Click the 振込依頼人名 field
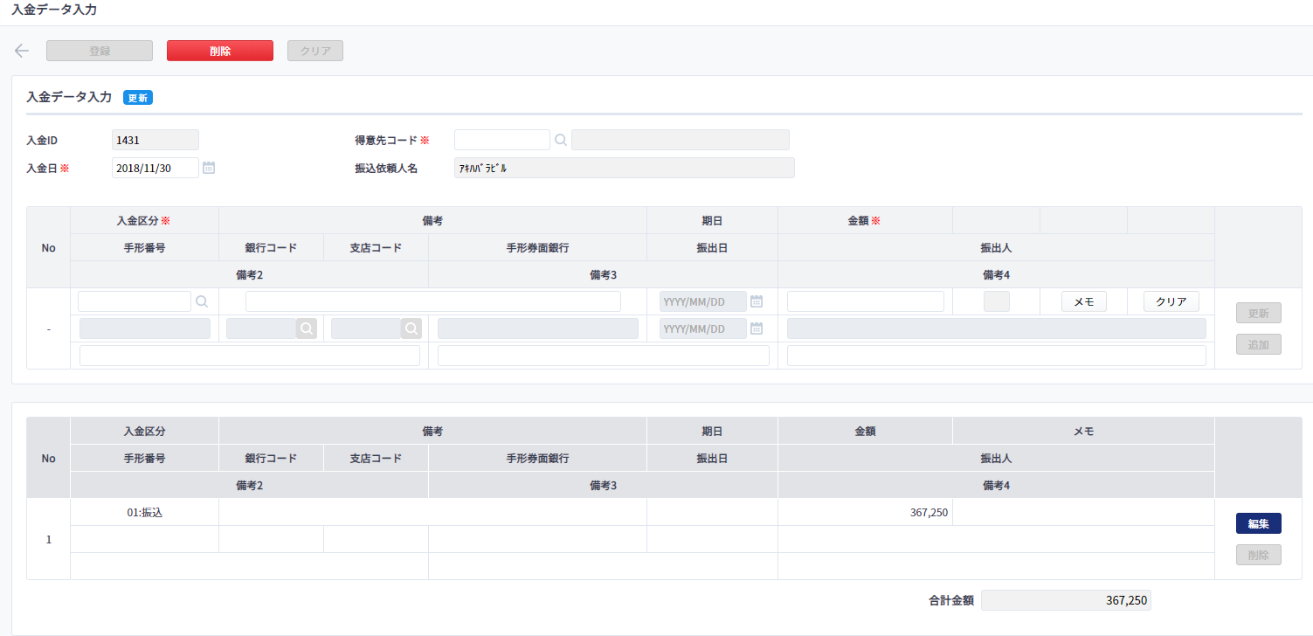 coord(625,168)
